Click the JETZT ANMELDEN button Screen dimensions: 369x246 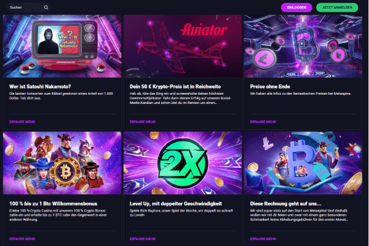tap(337, 7)
